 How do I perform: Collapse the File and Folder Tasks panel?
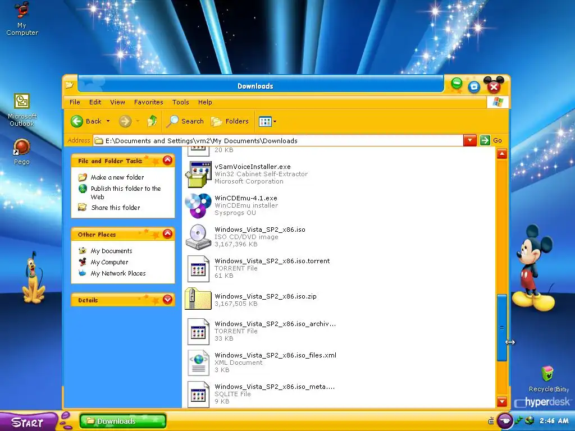[x=167, y=161]
